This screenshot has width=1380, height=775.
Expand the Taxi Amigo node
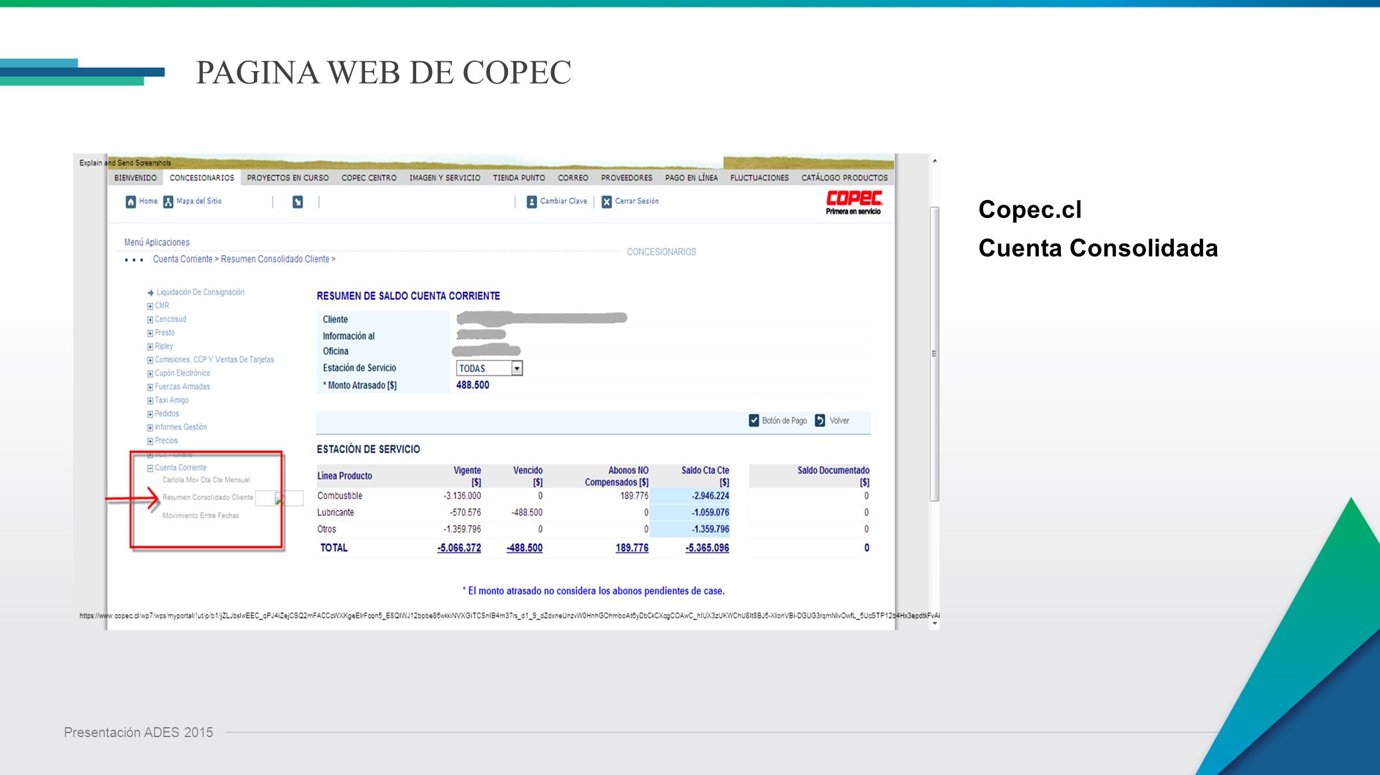tap(150, 401)
